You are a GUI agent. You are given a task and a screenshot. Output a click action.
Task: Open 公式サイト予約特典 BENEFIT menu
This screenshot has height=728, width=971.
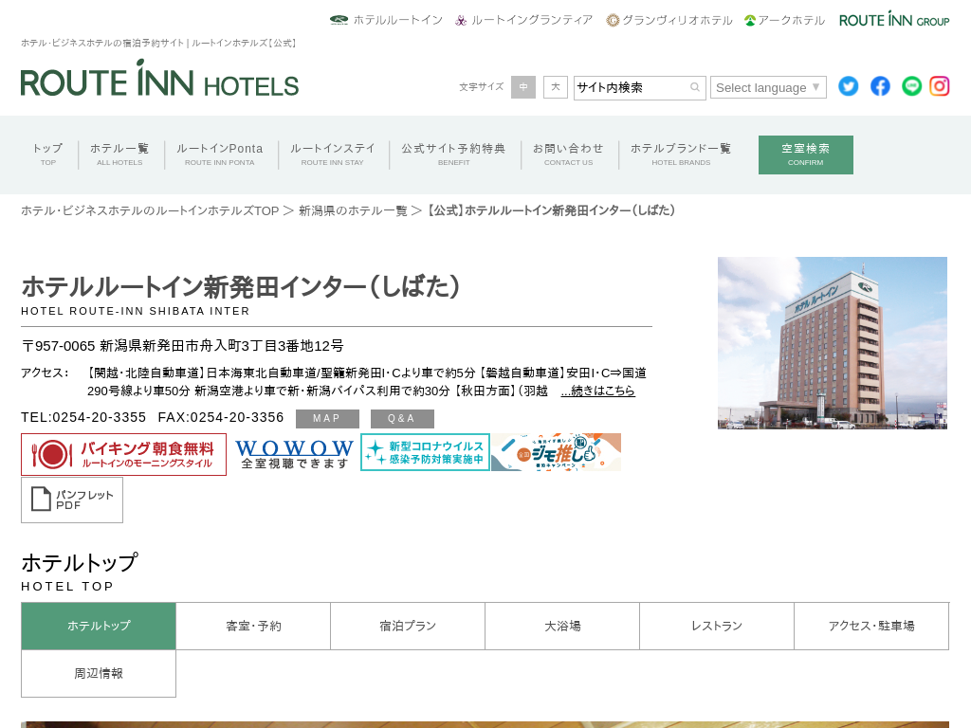454,155
